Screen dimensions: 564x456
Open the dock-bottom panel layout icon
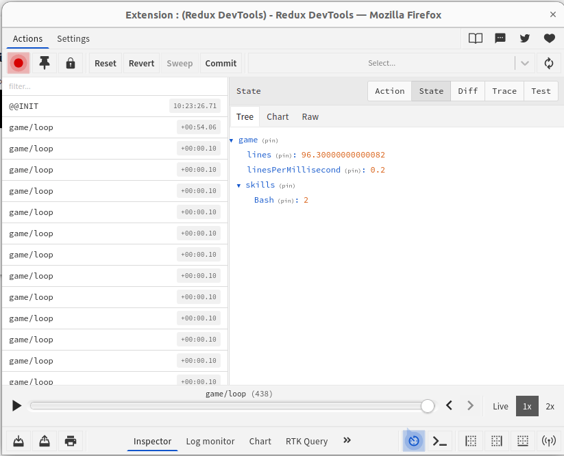(523, 441)
